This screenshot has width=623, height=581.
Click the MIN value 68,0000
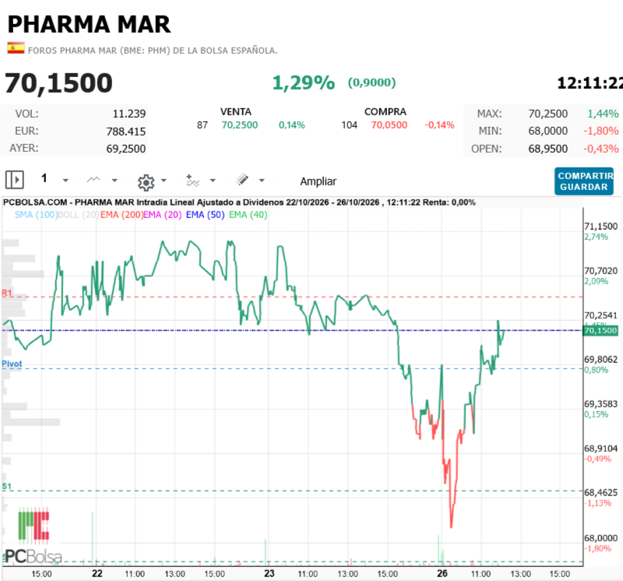548,131
